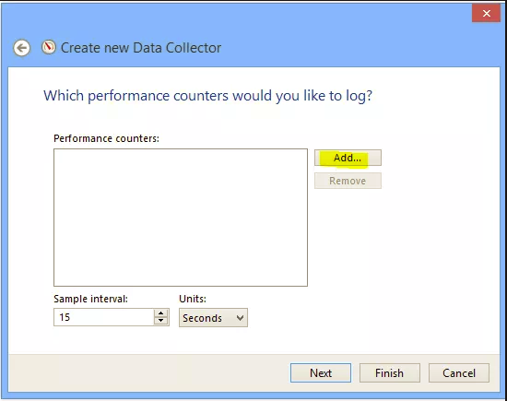This screenshot has height=401, width=507.
Task: Increase sample interval with the up arrow
Action: point(161,313)
